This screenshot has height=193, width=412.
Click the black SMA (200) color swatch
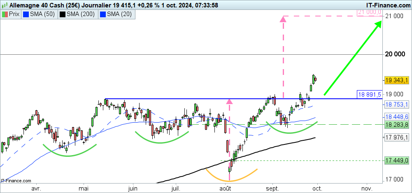(x=62, y=14)
